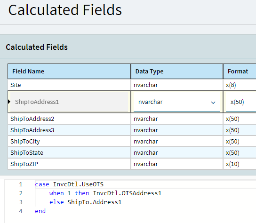This screenshot has width=256, height=223.
Task: Click the nvarchar data type cell for ShipToCity
Action: pos(177,141)
